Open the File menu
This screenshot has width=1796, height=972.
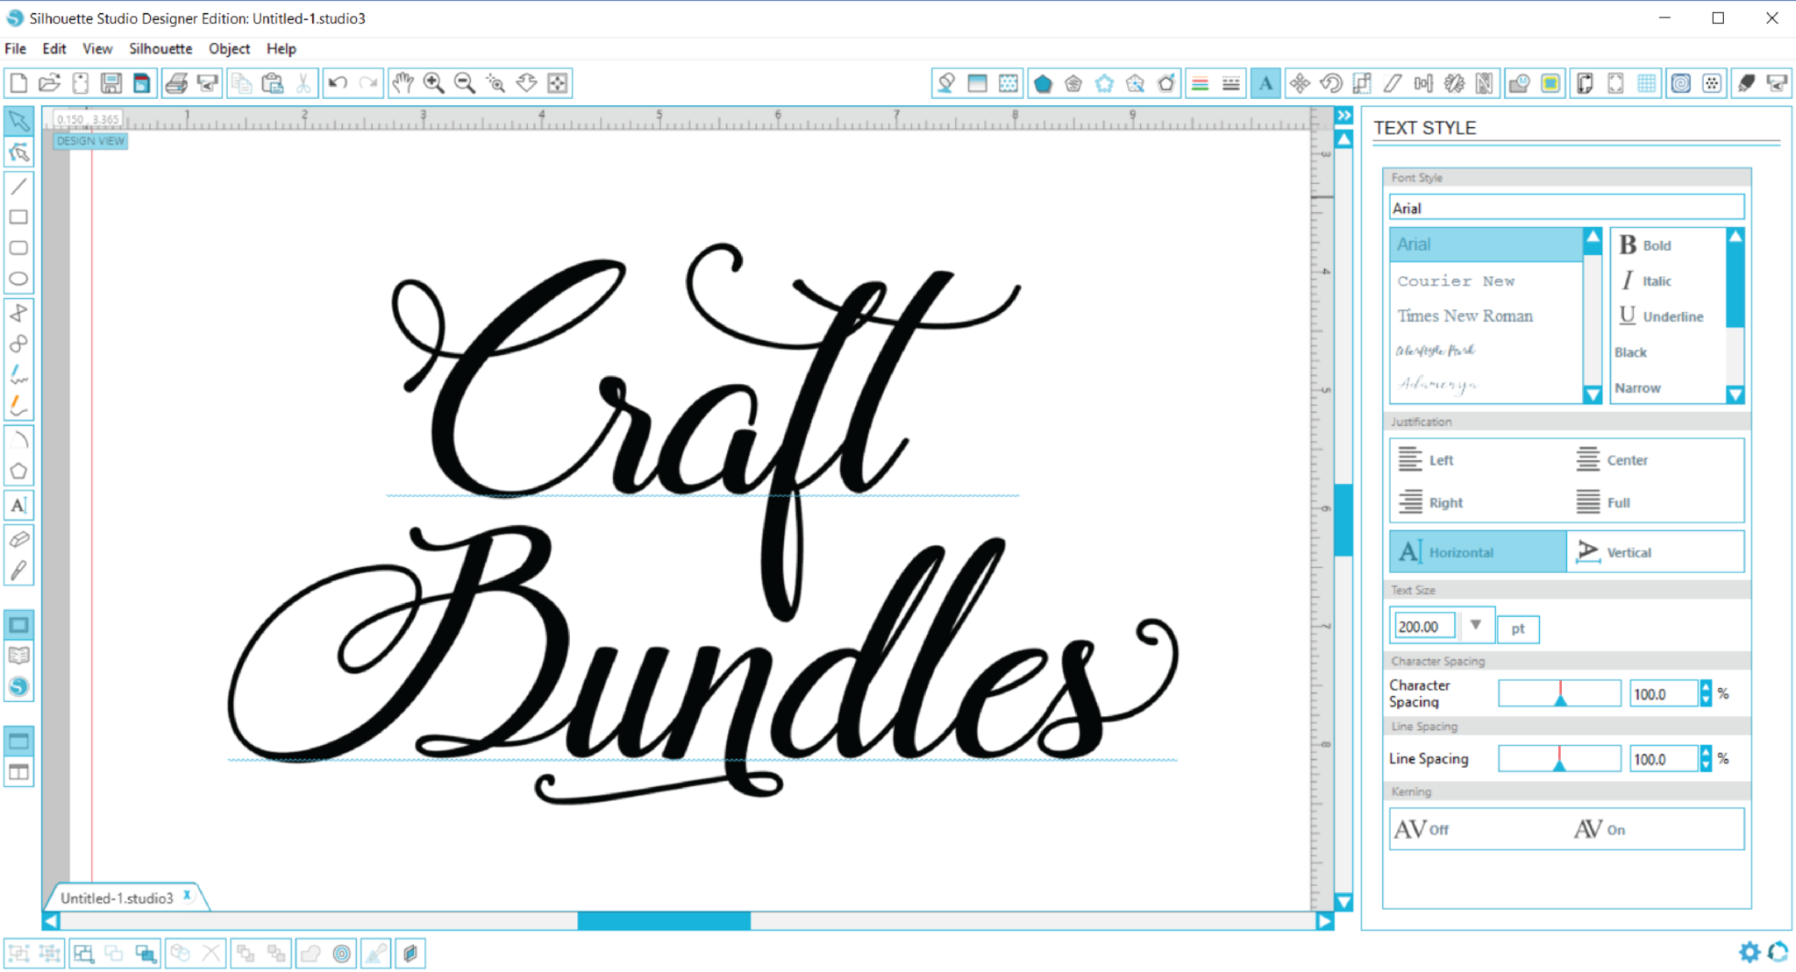[x=16, y=48]
